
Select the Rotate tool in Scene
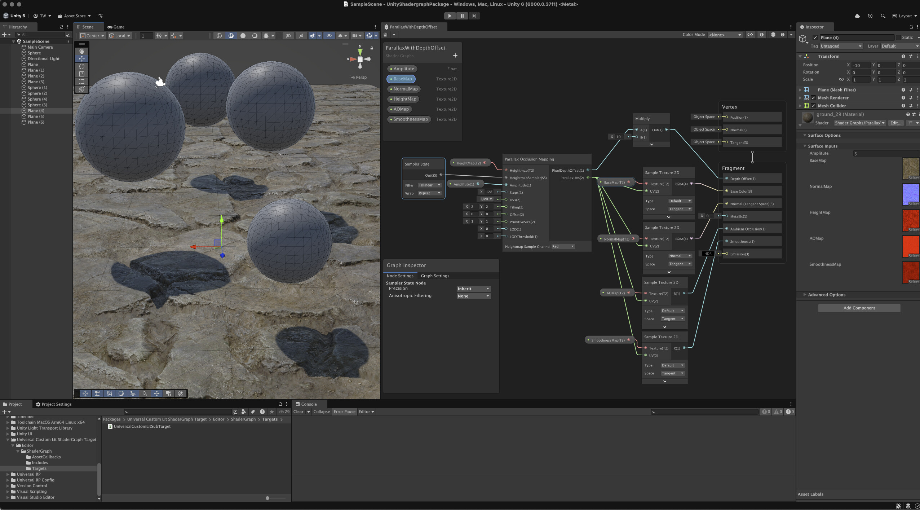coord(82,66)
